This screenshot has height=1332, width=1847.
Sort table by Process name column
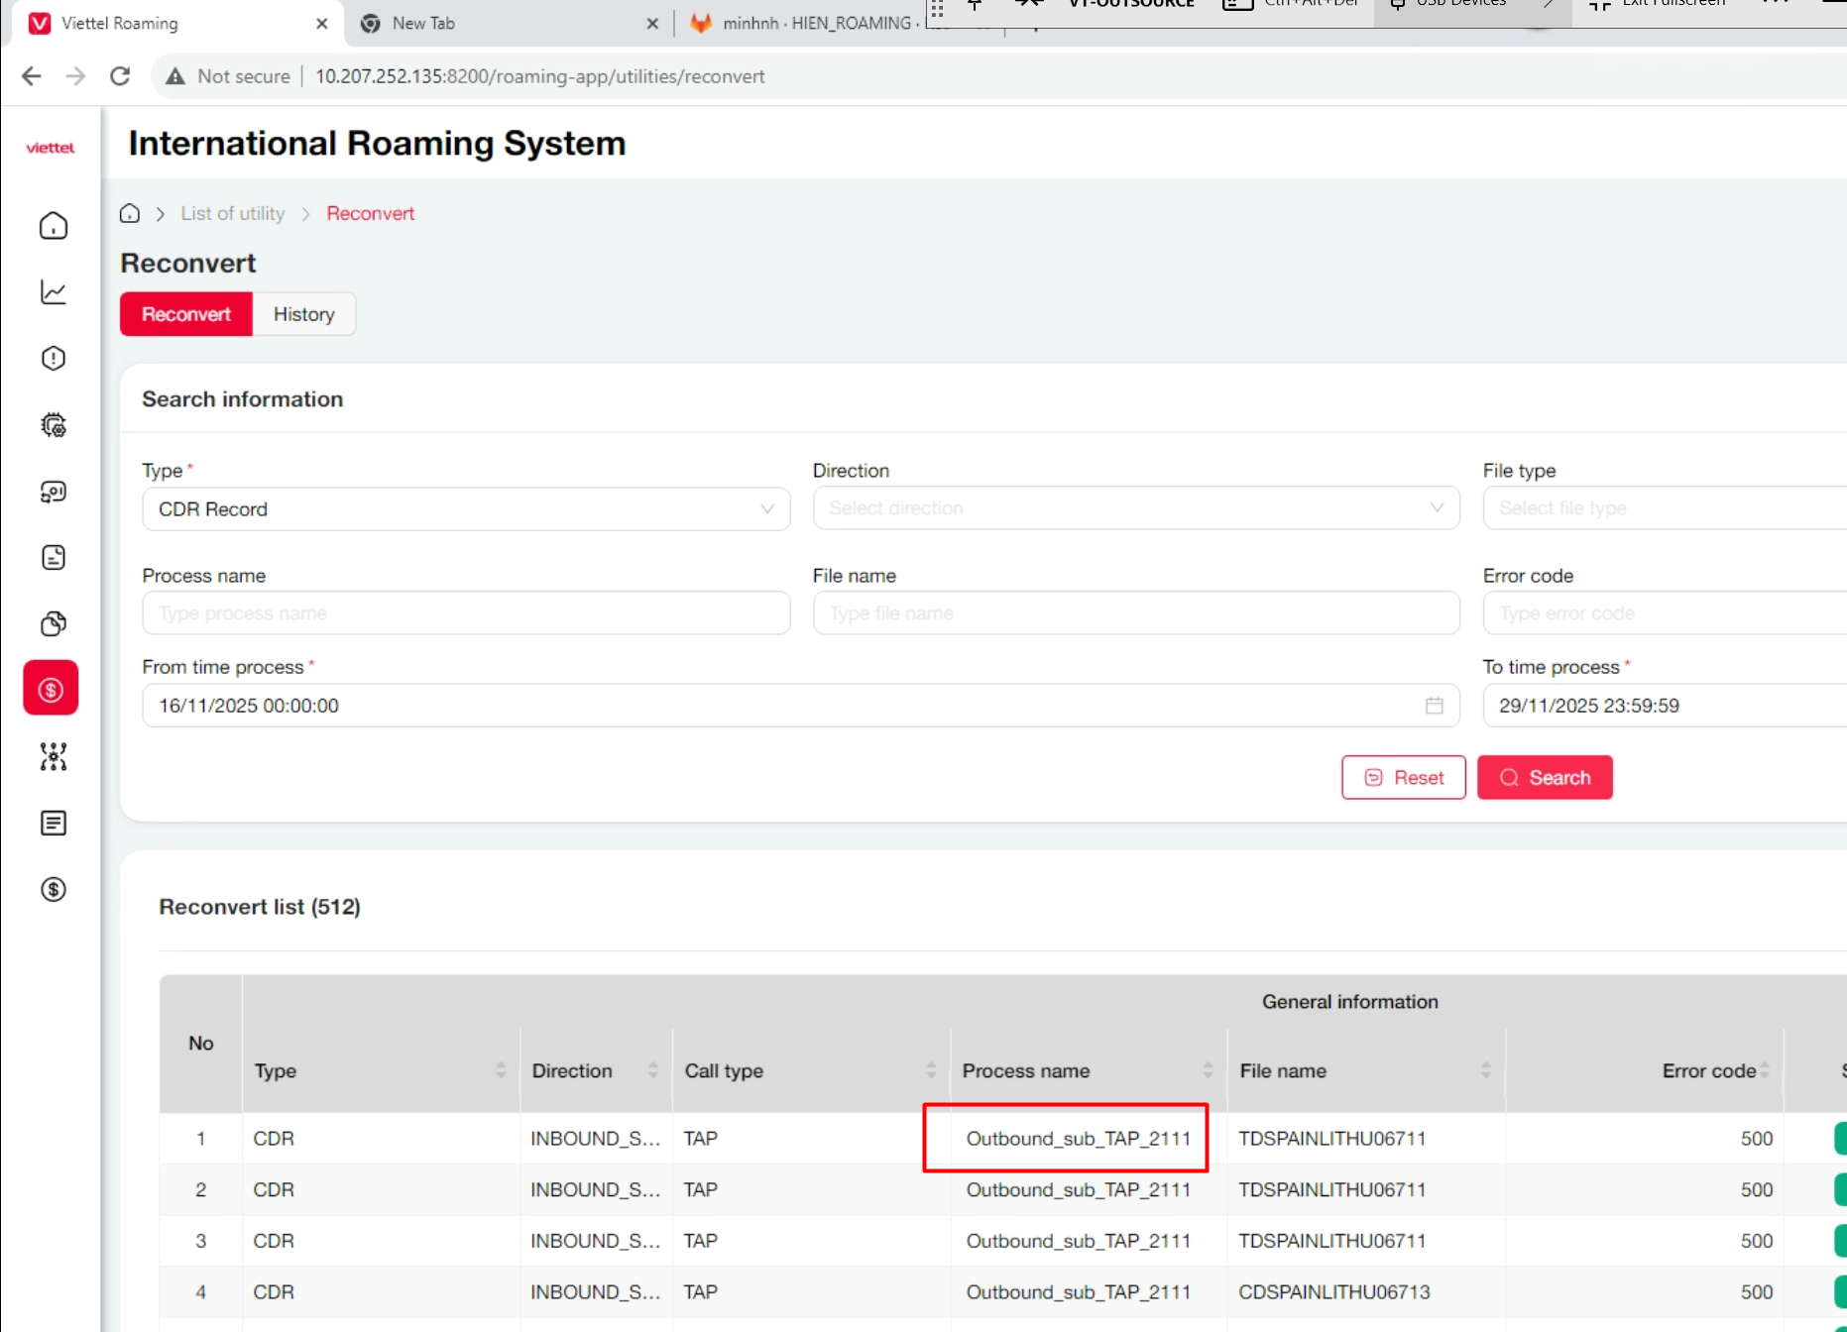point(1208,1070)
